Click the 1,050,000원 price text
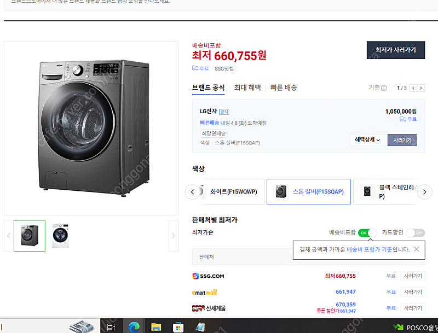This screenshot has width=438, height=333. (401, 112)
